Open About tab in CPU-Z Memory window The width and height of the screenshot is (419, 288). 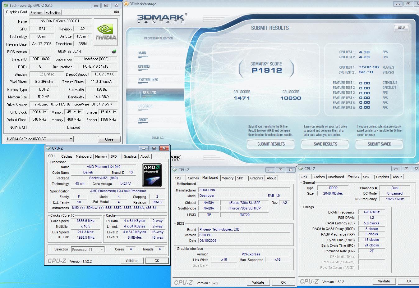(x=397, y=177)
